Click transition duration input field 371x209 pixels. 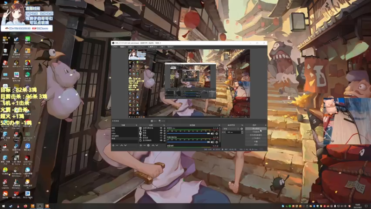233,132
